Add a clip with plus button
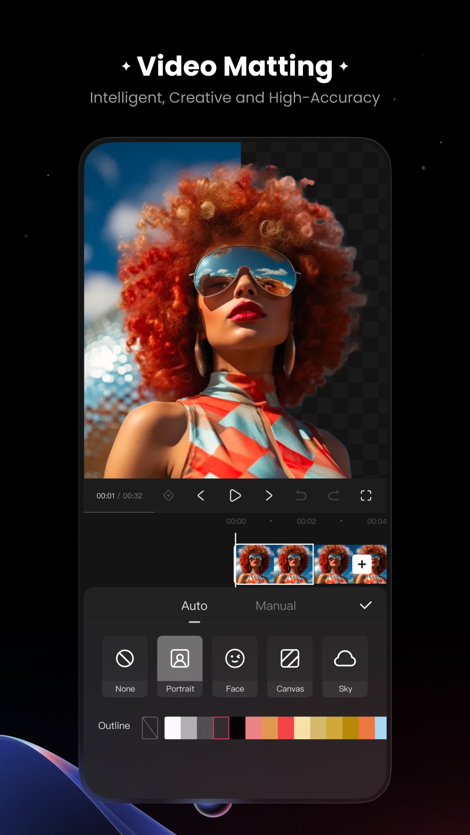 (362, 564)
